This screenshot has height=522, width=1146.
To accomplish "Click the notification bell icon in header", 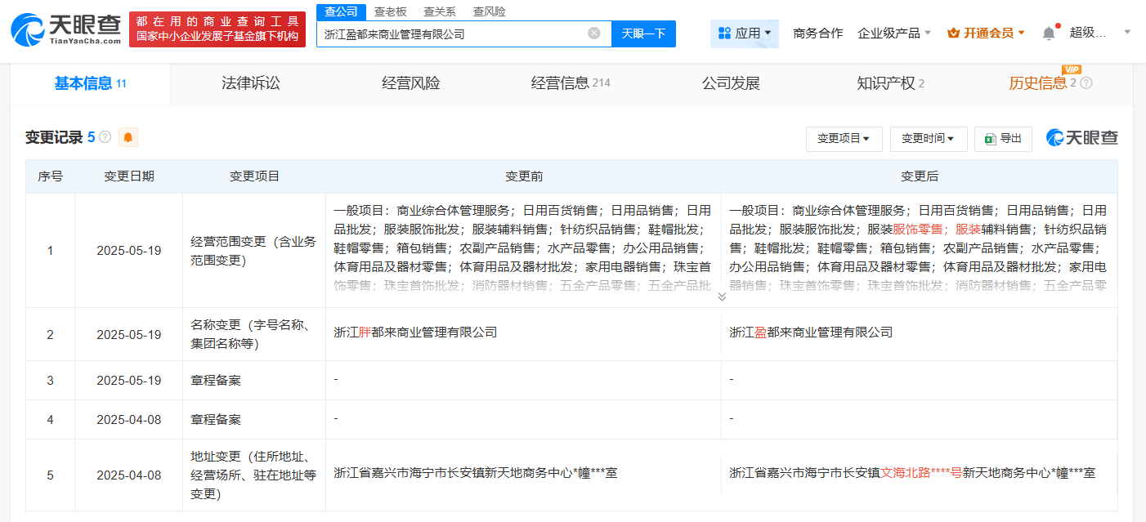I will (x=1049, y=33).
